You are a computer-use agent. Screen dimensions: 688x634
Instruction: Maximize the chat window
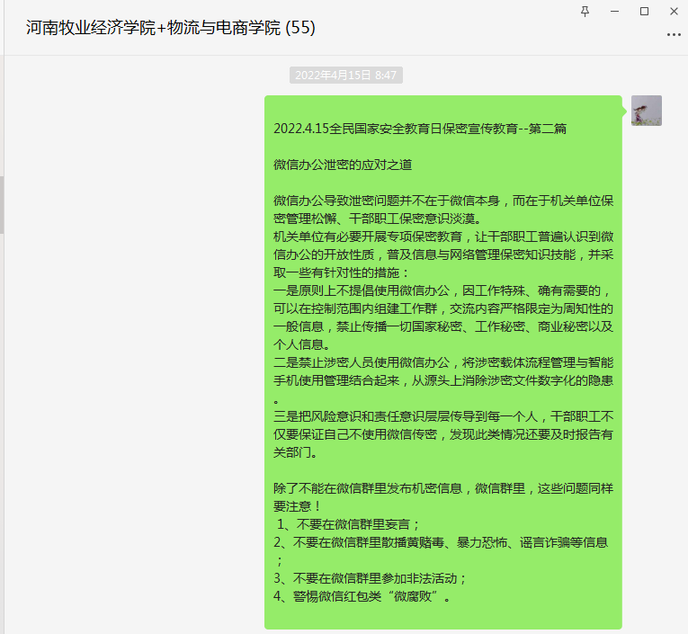644,11
